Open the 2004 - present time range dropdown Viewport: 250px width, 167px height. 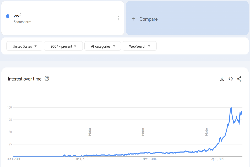tap(63, 46)
